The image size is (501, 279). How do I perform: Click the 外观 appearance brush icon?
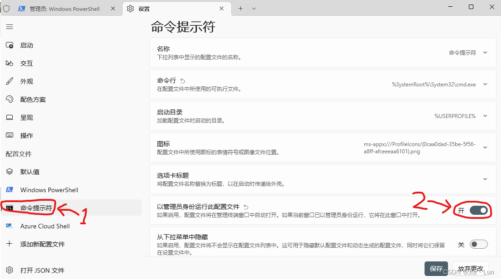coord(10,81)
